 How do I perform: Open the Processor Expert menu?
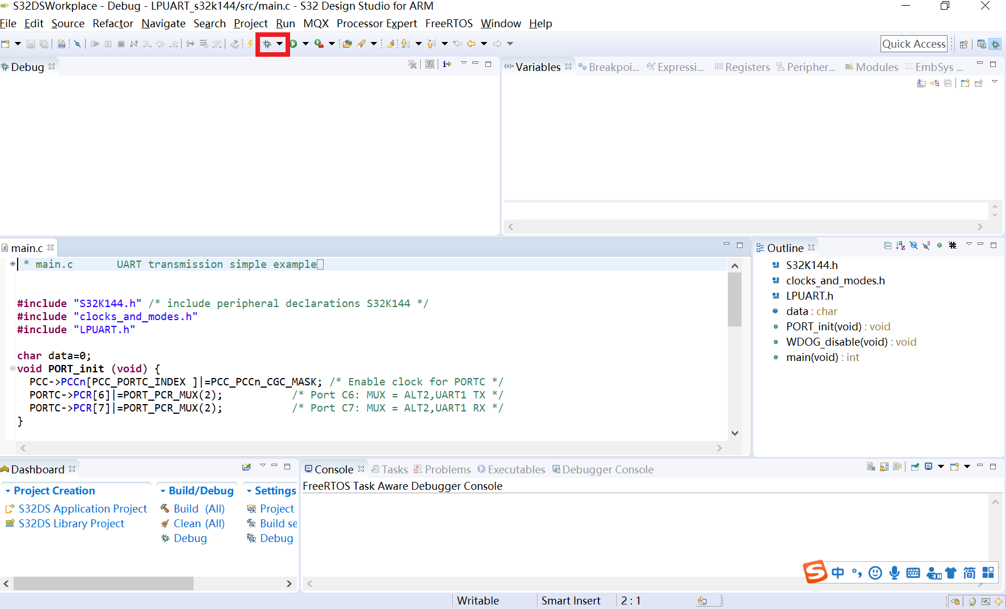(376, 23)
